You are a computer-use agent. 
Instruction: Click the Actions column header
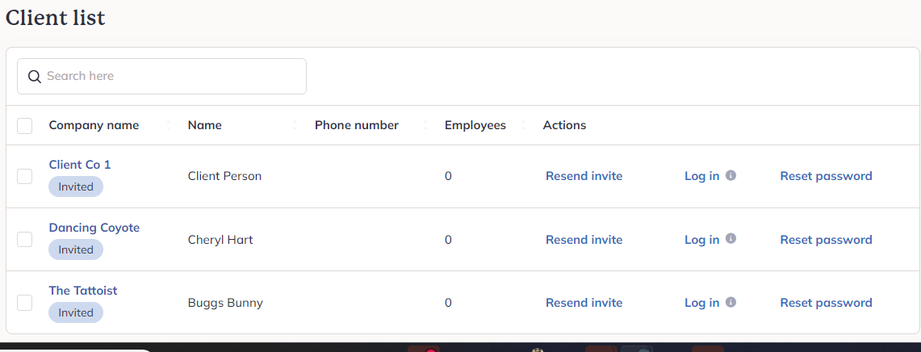pos(564,125)
